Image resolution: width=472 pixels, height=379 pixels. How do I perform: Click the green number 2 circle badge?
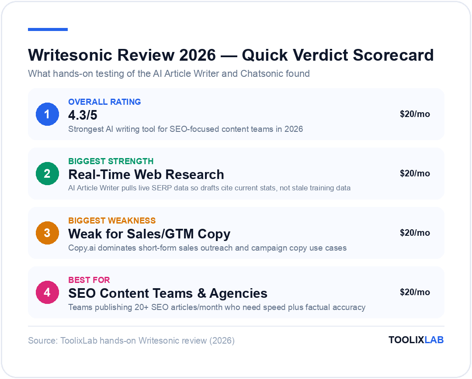(47, 173)
